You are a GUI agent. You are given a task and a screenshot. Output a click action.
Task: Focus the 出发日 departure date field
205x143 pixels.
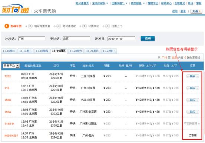[121, 39]
